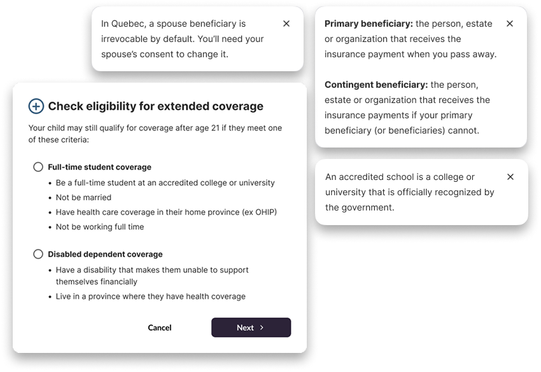Image resolution: width=541 pixels, height=372 pixels.
Task: Click the "Check eligibility for extended coverage" heading
Action: point(155,106)
